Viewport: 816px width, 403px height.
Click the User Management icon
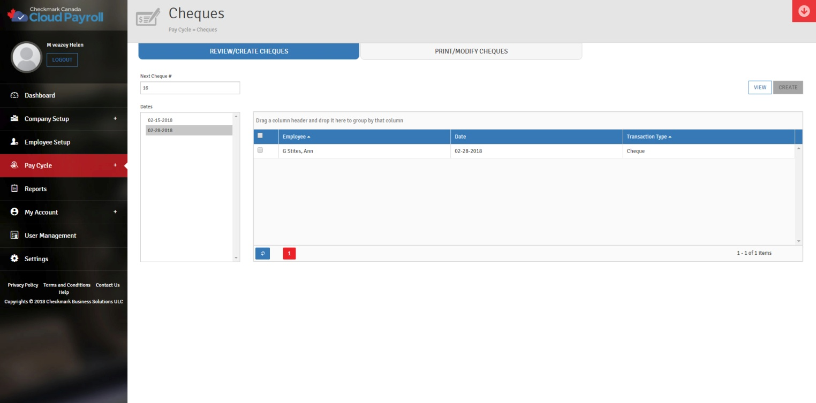14,235
